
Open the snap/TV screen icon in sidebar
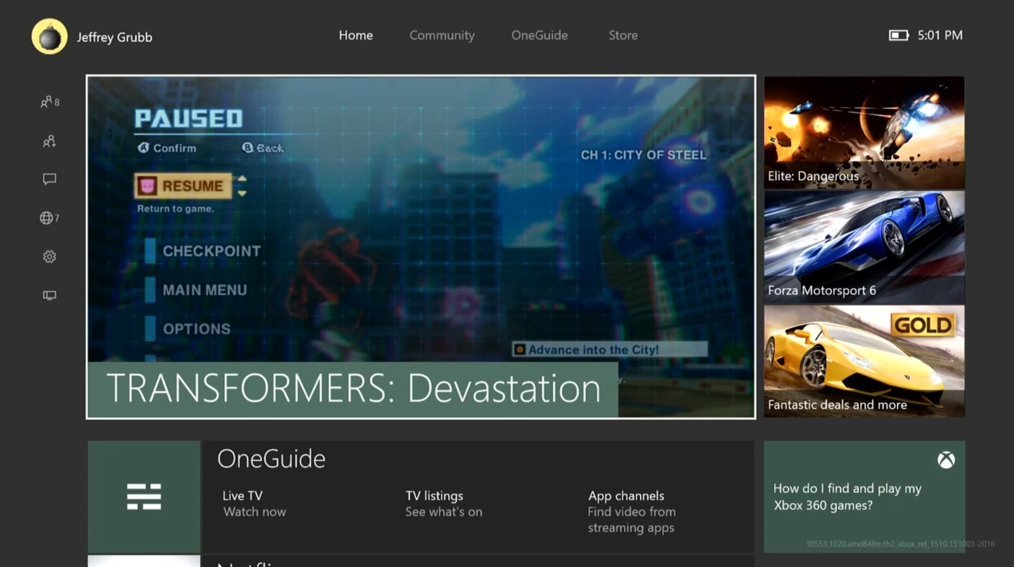pyautogui.click(x=50, y=295)
